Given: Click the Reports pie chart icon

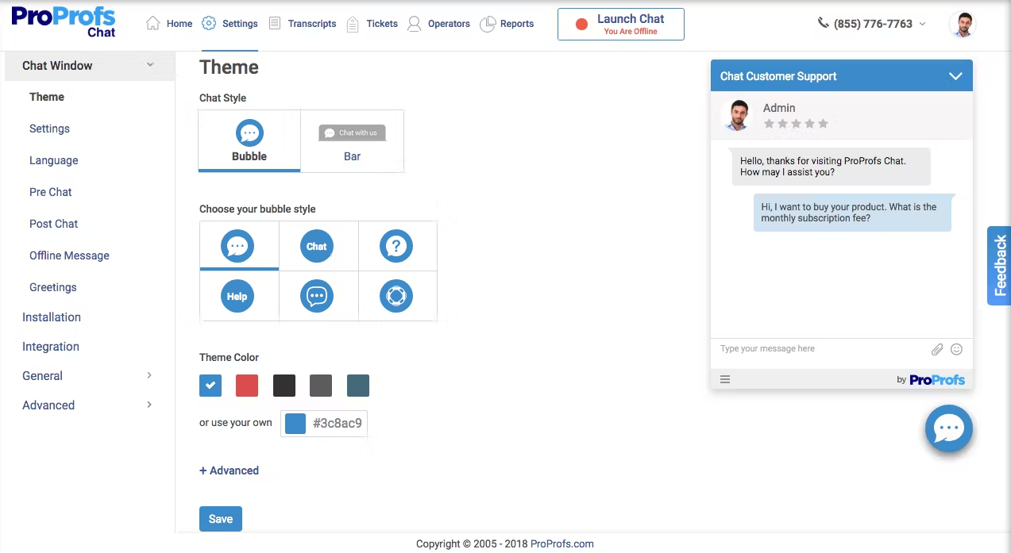Looking at the screenshot, I should point(488,24).
